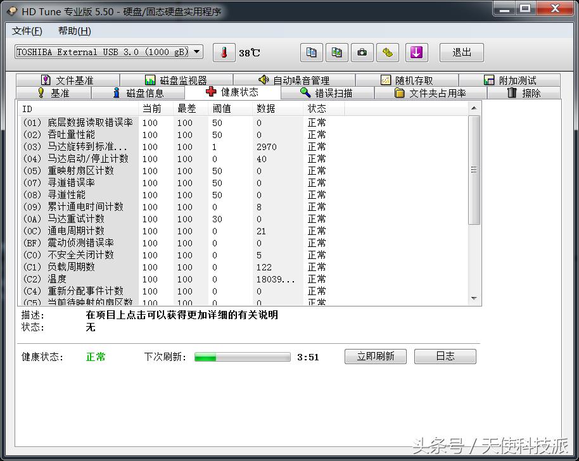Switch to the 自动噪音管理 tab
This screenshot has width=579, height=461.
(294, 80)
